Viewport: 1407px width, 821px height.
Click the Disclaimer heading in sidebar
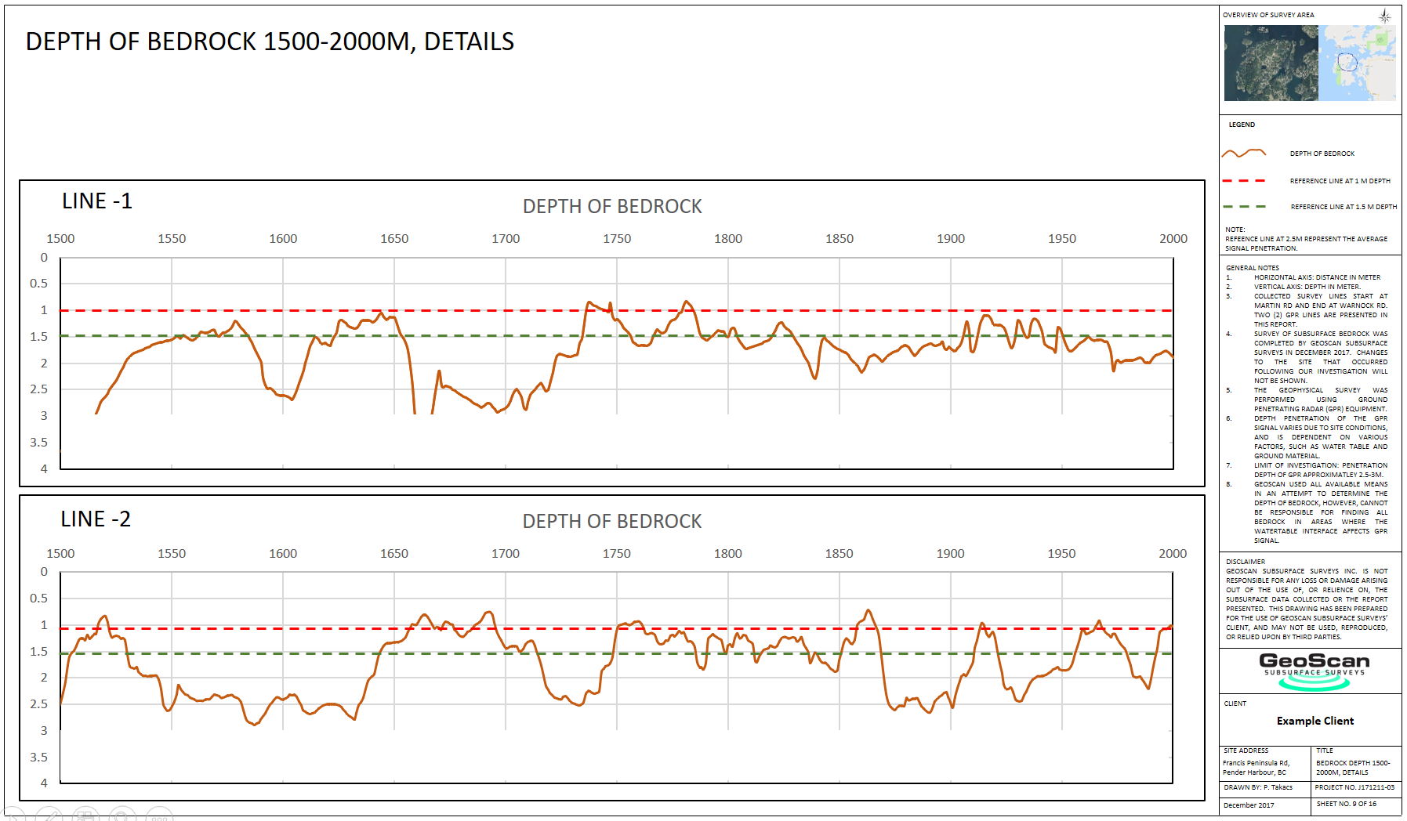1245,562
